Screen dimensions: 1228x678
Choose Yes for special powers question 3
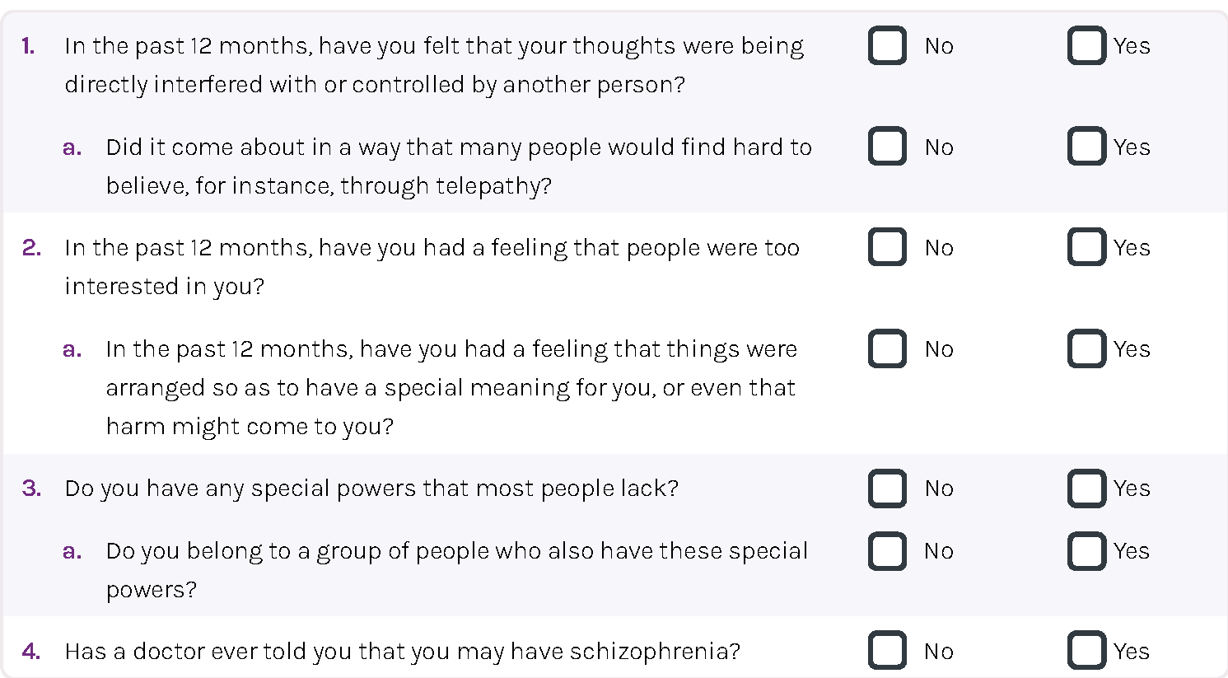(x=1086, y=488)
